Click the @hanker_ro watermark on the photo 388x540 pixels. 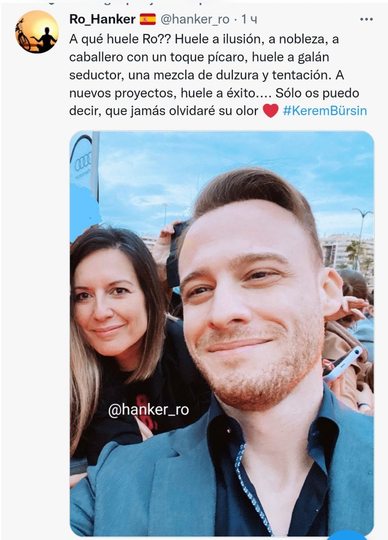[x=148, y=410]
